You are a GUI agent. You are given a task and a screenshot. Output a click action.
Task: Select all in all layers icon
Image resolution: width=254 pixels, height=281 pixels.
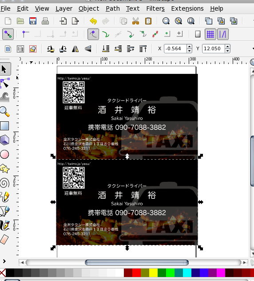pos(20,49)
